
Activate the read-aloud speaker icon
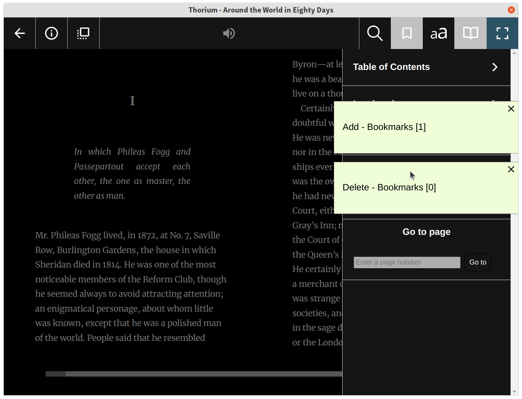[x=229, y=33]
